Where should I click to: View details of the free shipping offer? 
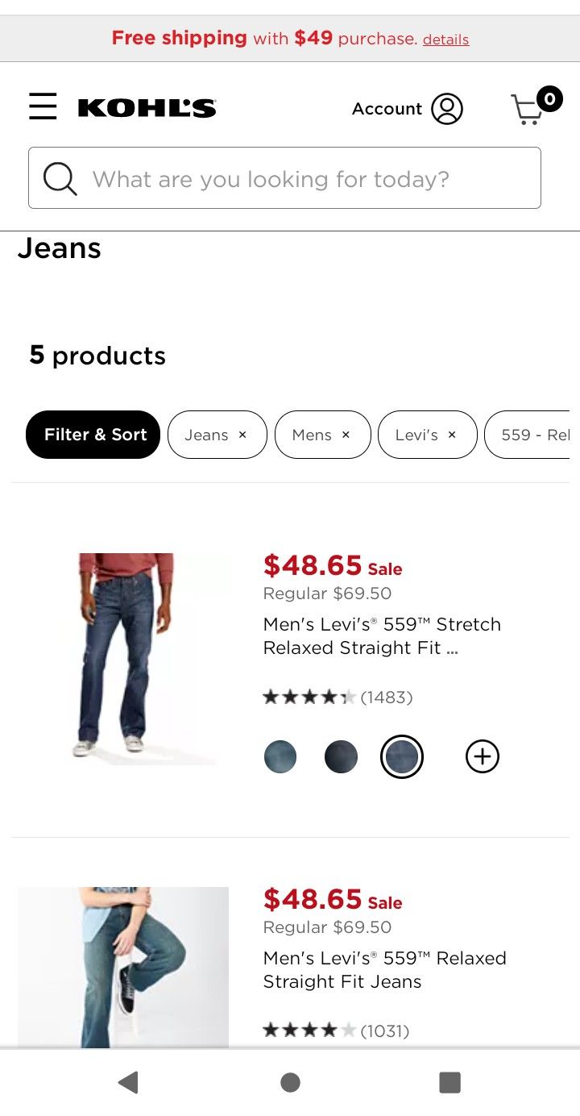(445, 39)
